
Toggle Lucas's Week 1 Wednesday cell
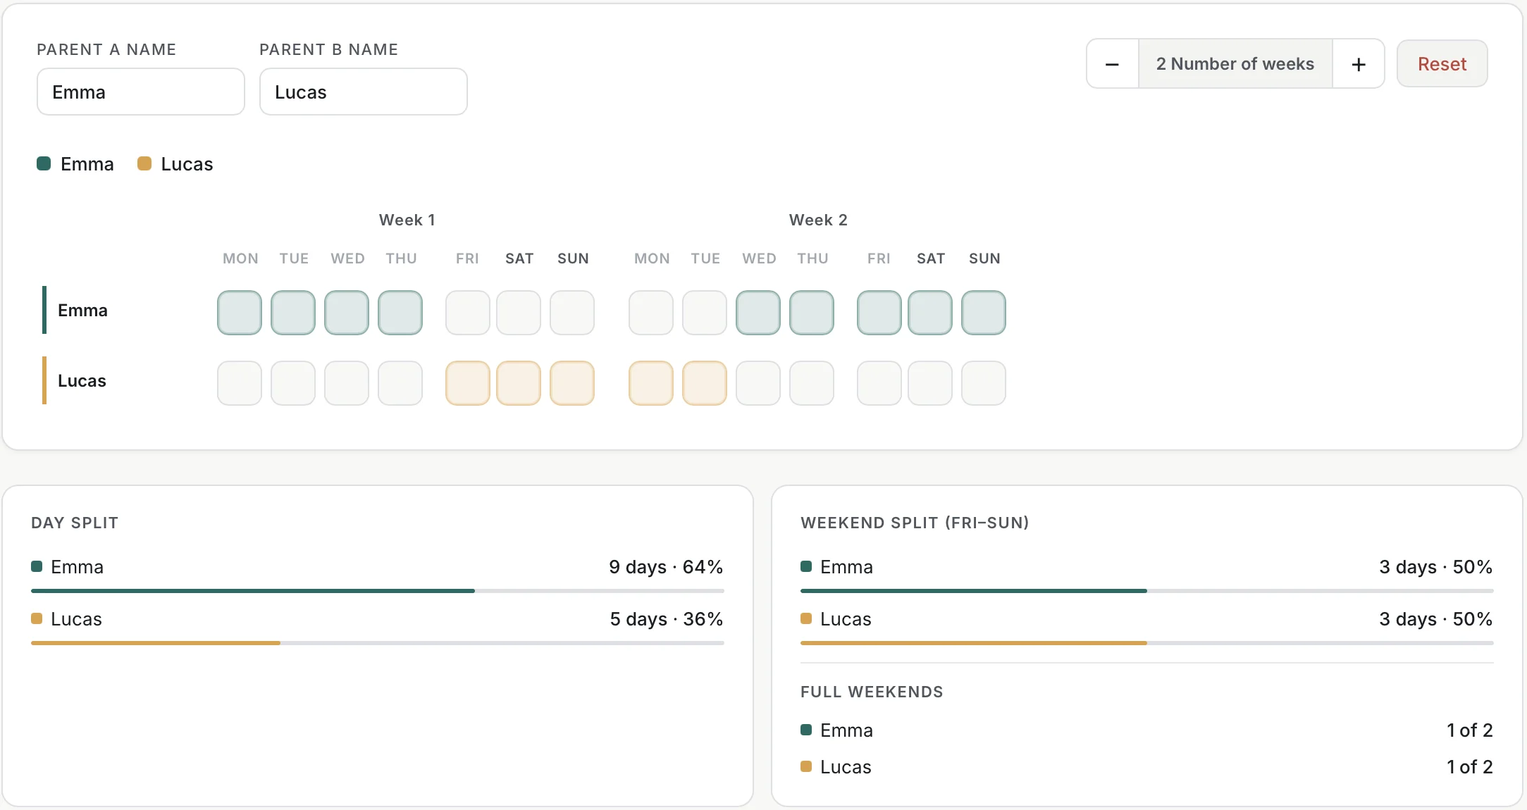(347, 383)
